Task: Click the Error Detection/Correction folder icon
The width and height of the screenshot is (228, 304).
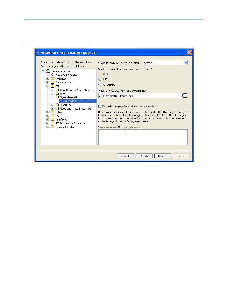Action: point(57,90)
